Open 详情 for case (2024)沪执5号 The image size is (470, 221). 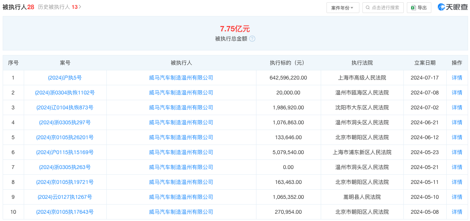click(x=457, y=78)
